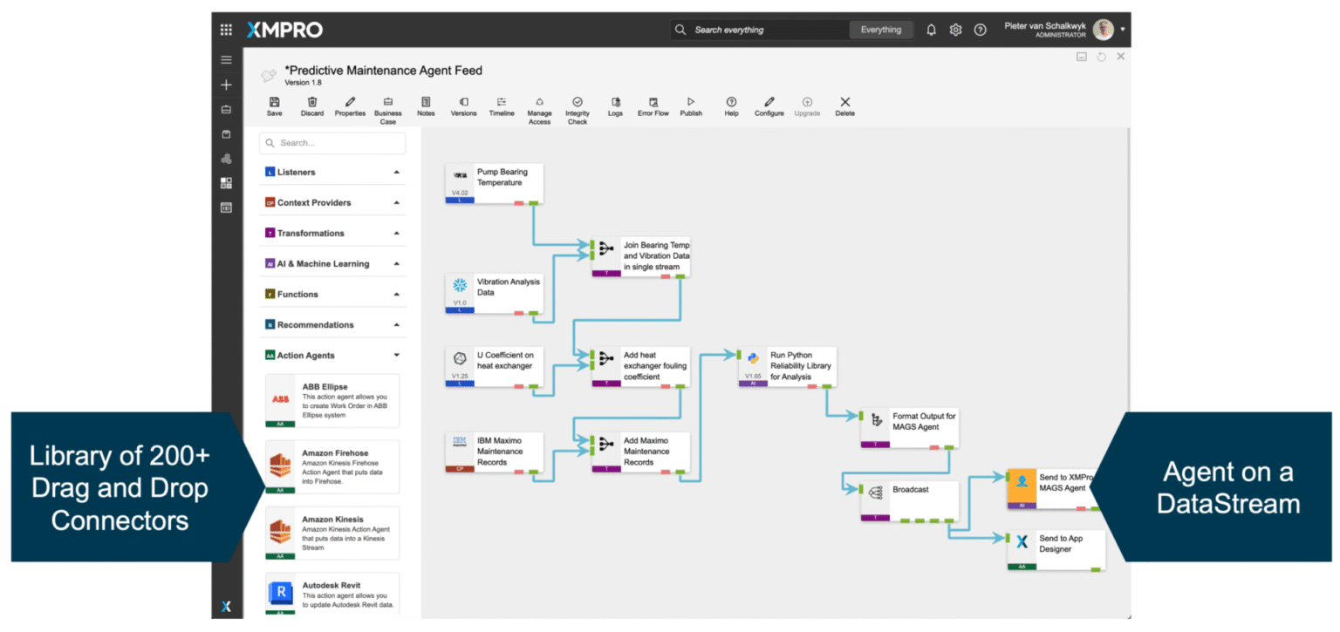Viewport: 1340px width, 632px height.
Task: Publish the data stream
Action: (691, 103)
